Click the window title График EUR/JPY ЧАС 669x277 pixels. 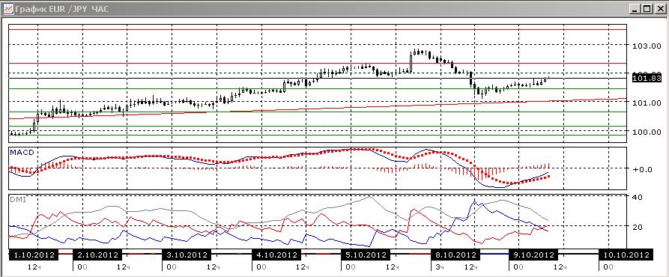click(62, 9)
